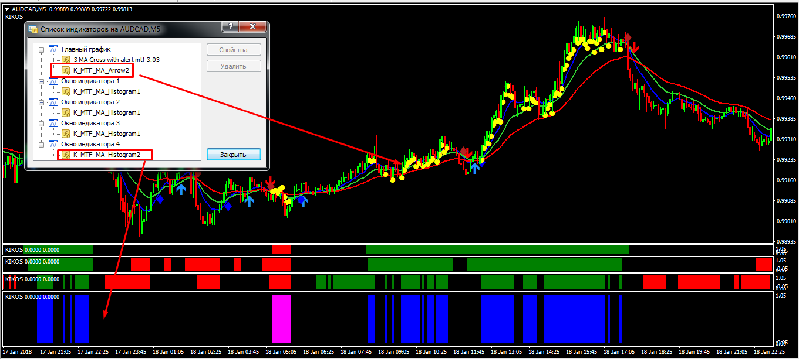799x359 pixels.
Task: Collapse the Окно индикатора 2 node
Action: (x=41, y=102)
